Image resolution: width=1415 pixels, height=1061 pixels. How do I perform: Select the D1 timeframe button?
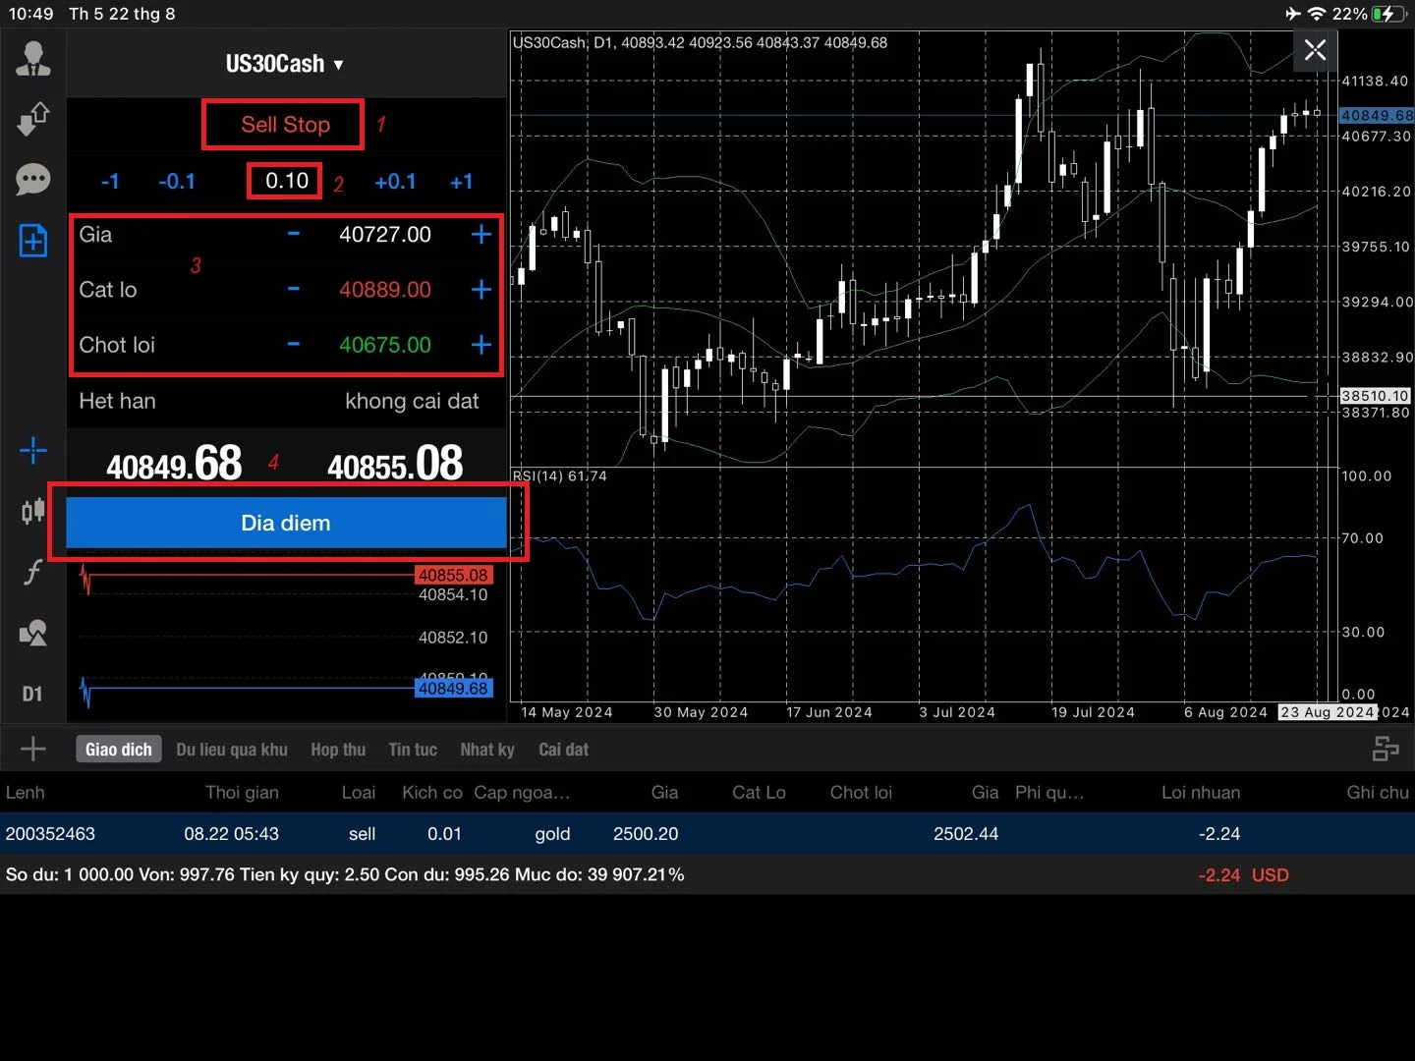click(32, 694)
